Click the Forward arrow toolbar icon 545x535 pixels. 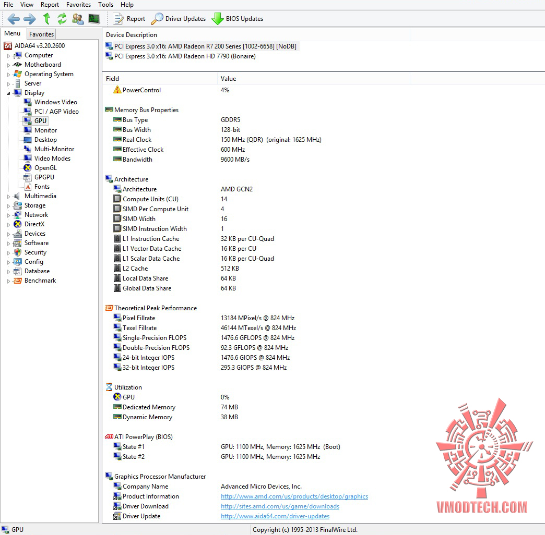pos(30,19)
